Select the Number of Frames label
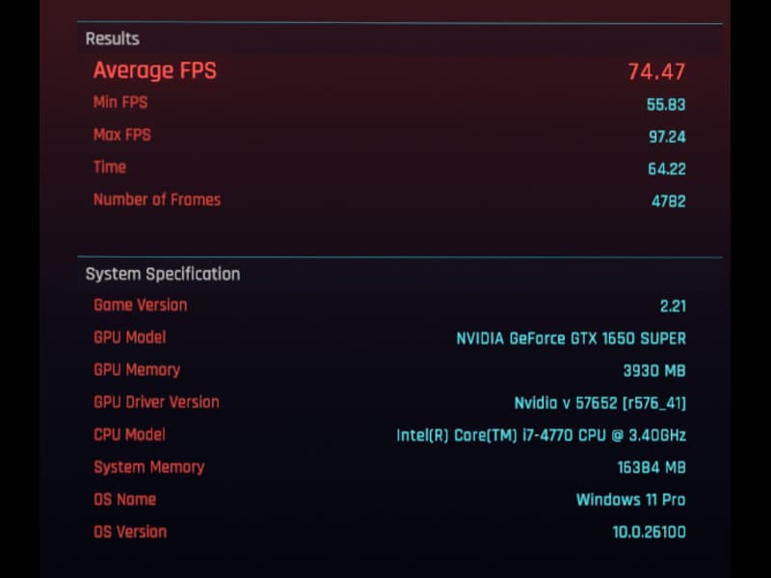The height and width of the screenshot is (578, 771). click(157, 199)
